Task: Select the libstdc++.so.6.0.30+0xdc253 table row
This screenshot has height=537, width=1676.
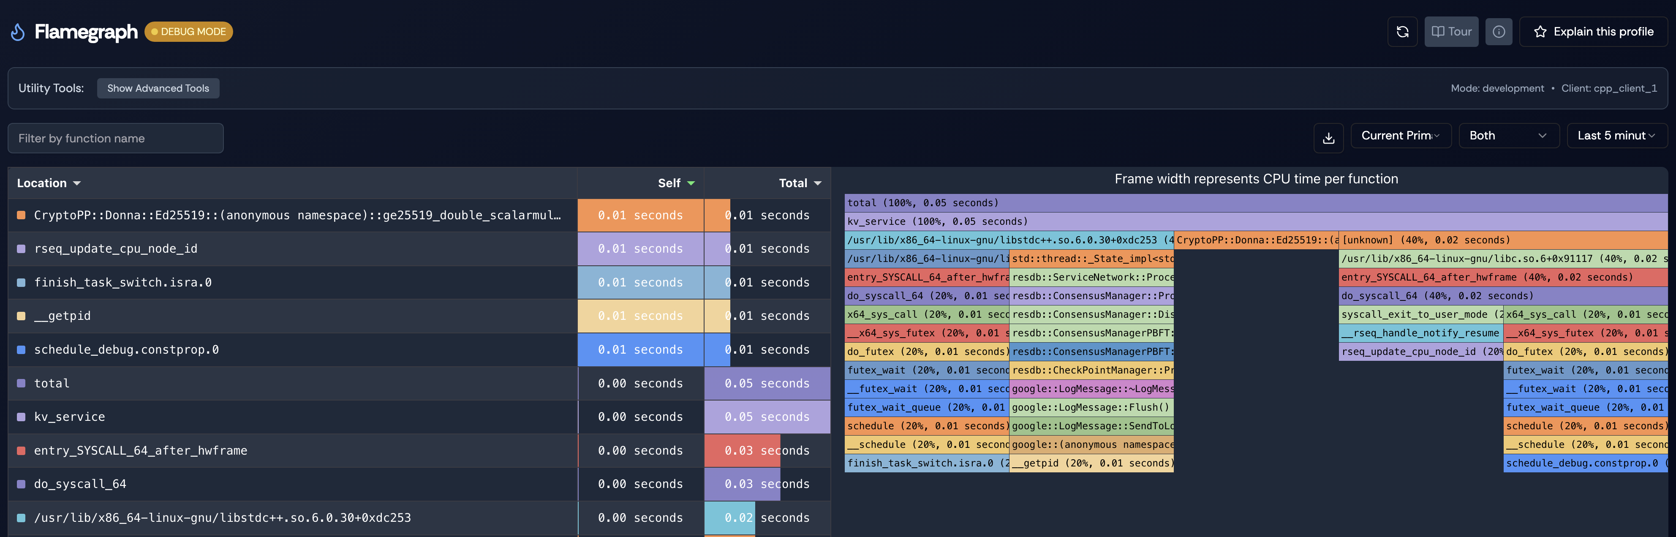Action: pyautogui.click(x=419, y=518)
